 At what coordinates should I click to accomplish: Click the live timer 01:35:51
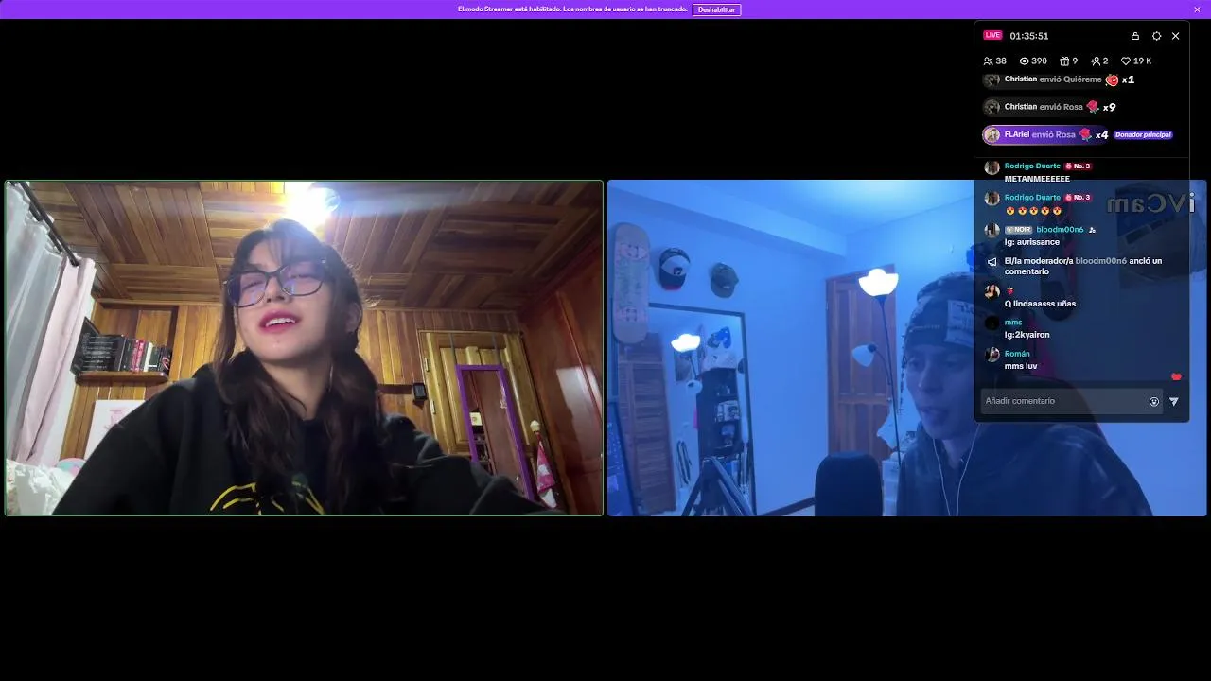[1029, 36]
